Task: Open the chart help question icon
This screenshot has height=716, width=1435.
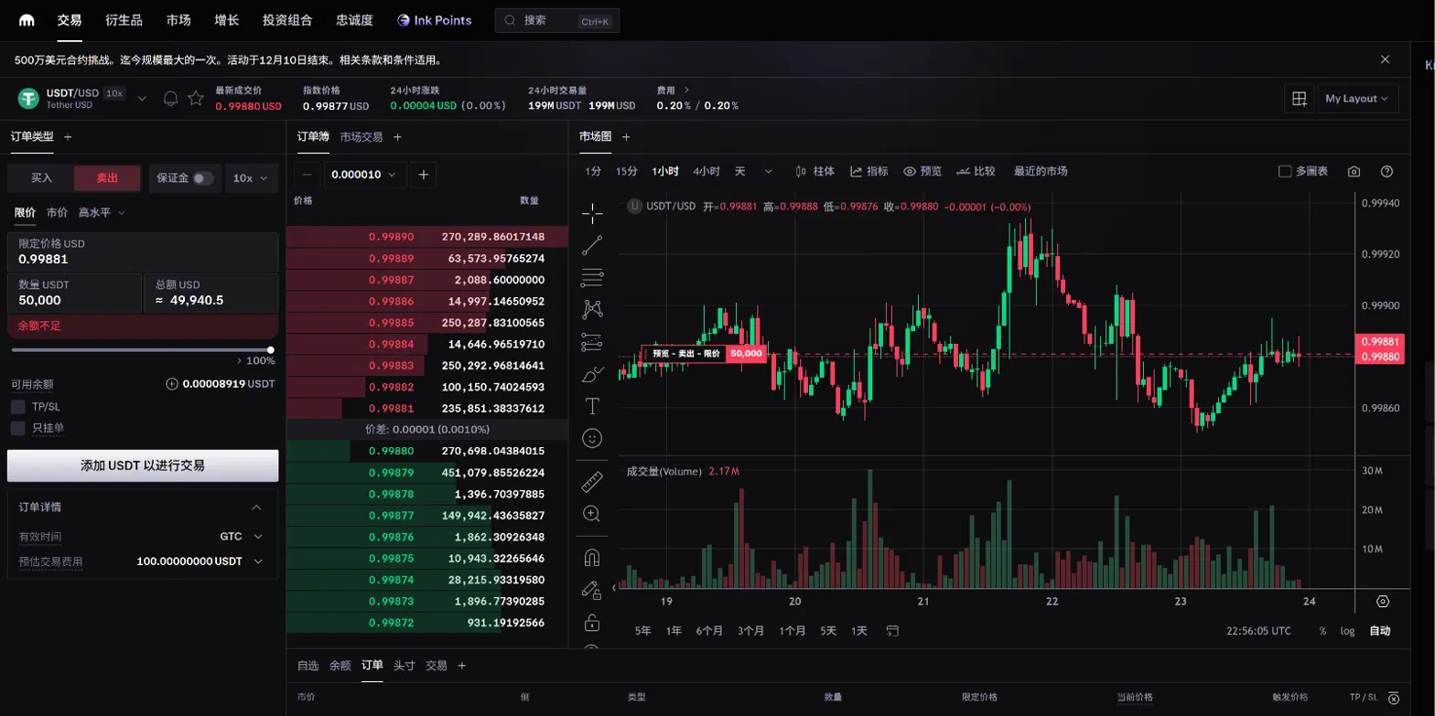Action: pyautogui.click(x=1386, y=172)
